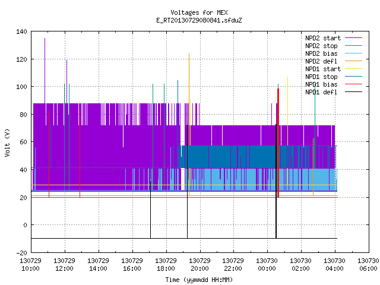Screen dimensions: 380x285
Task: Click the 140 y-axis tick label
Action: [x=21, y=31]
